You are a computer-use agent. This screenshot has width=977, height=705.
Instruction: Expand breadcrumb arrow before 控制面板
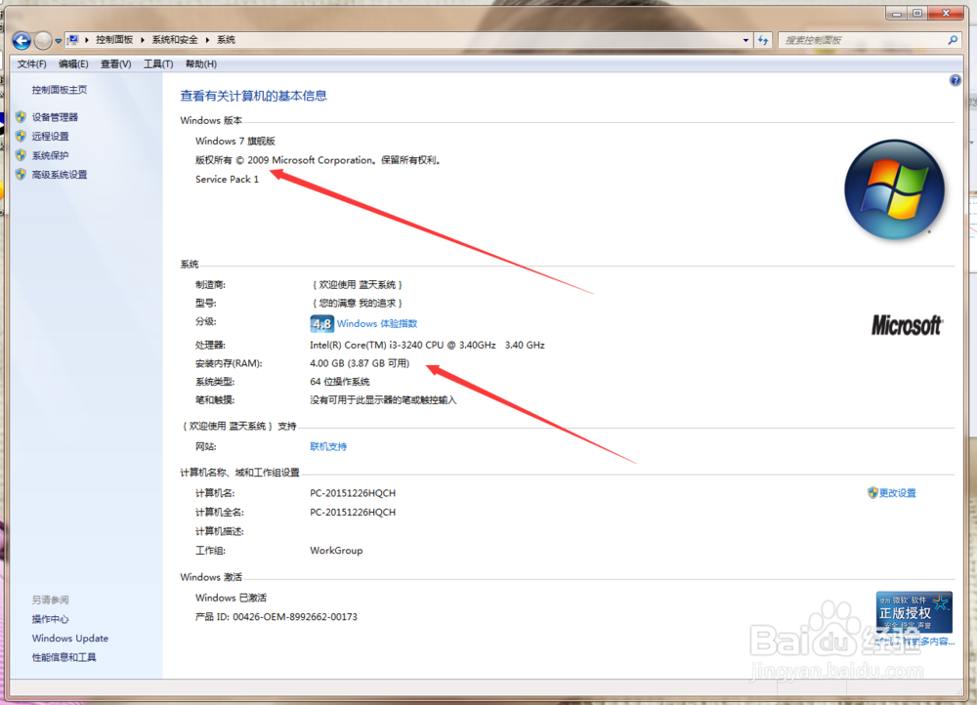(87, 40)
